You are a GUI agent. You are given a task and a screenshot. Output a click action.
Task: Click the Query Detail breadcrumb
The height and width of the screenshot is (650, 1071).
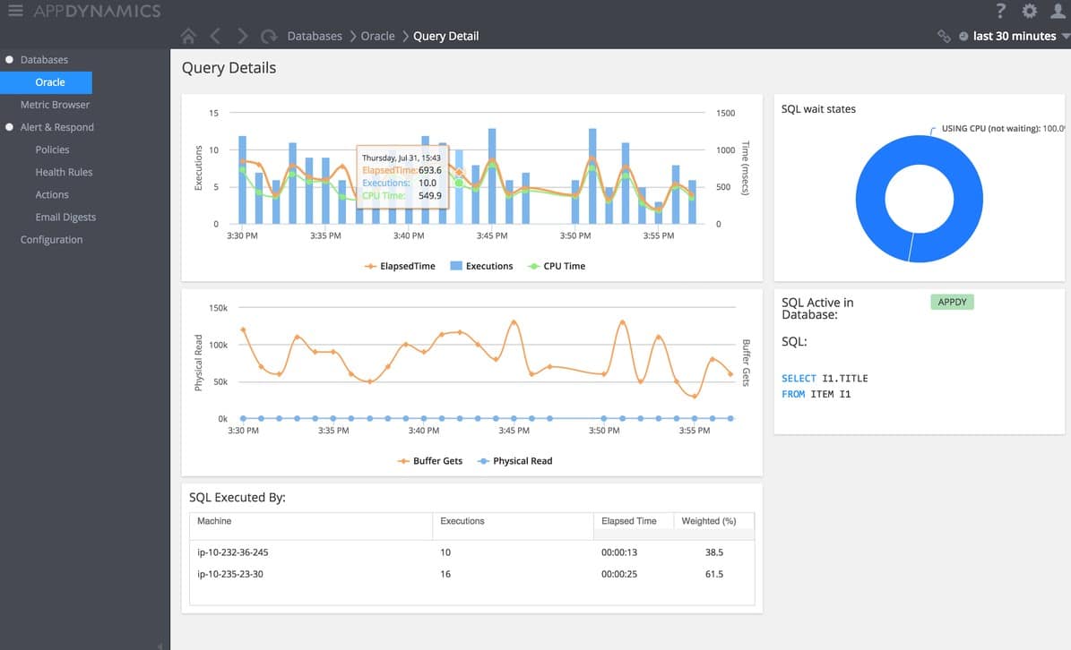pyautogui.click(x=446, y=36)
